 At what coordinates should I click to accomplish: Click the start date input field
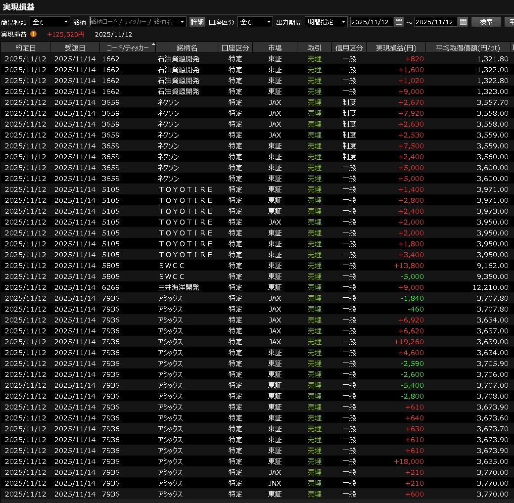372,22
